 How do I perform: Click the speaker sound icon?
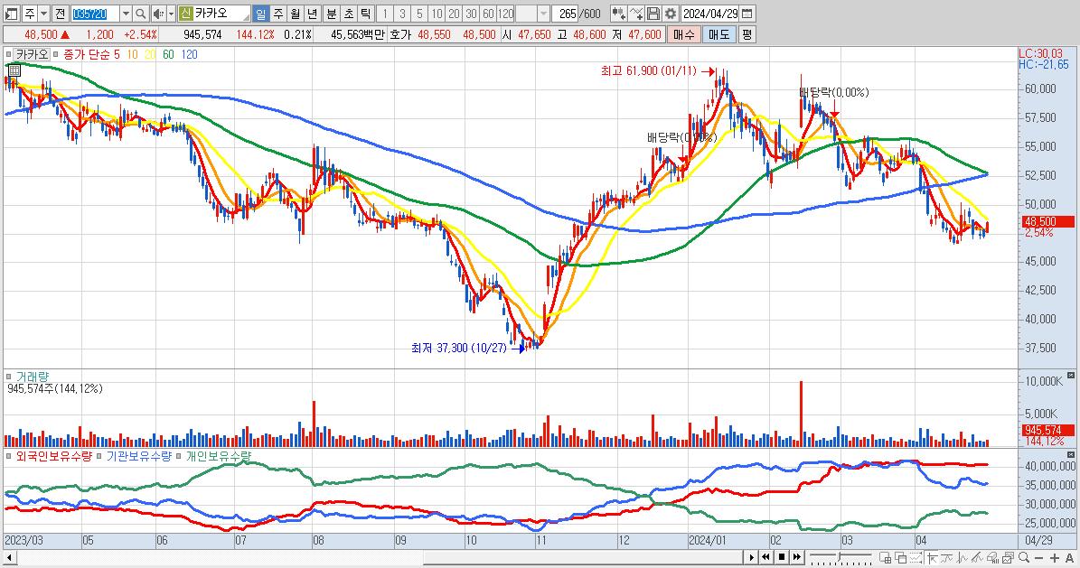[158, 14]
